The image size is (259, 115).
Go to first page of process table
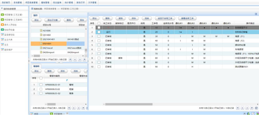click(238, 108)
